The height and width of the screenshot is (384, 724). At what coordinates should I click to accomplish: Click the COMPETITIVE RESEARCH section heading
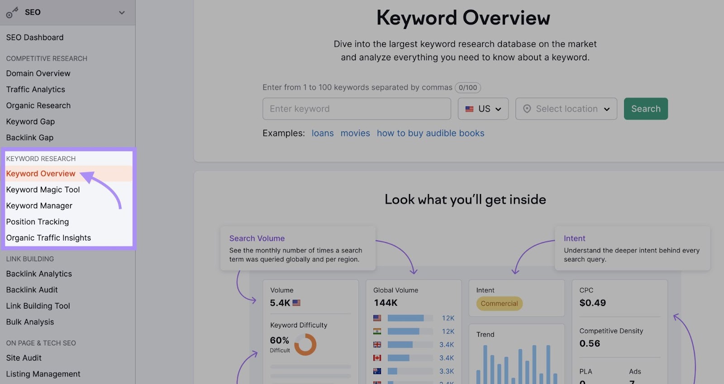coord(47,59)
